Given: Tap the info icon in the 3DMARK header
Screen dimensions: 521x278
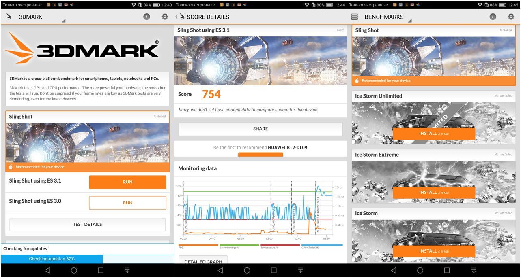Looking at the screenshot, I should coord(146,17).
